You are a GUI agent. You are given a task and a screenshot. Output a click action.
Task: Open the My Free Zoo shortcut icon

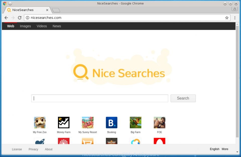40,122
